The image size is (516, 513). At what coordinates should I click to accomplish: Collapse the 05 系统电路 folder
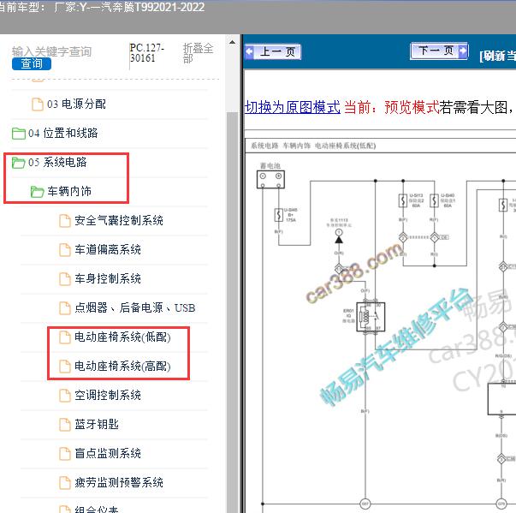pyautogui.click(x=57, y=162)
